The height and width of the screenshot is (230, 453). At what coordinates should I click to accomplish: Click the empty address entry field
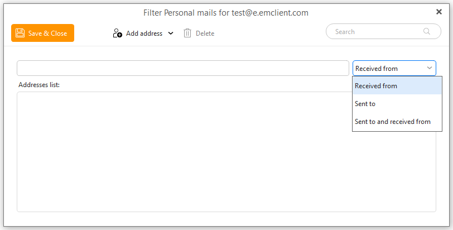pyautogui.click(x=183, y=68)
